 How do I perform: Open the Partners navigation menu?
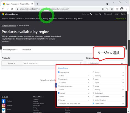point(62,19)
